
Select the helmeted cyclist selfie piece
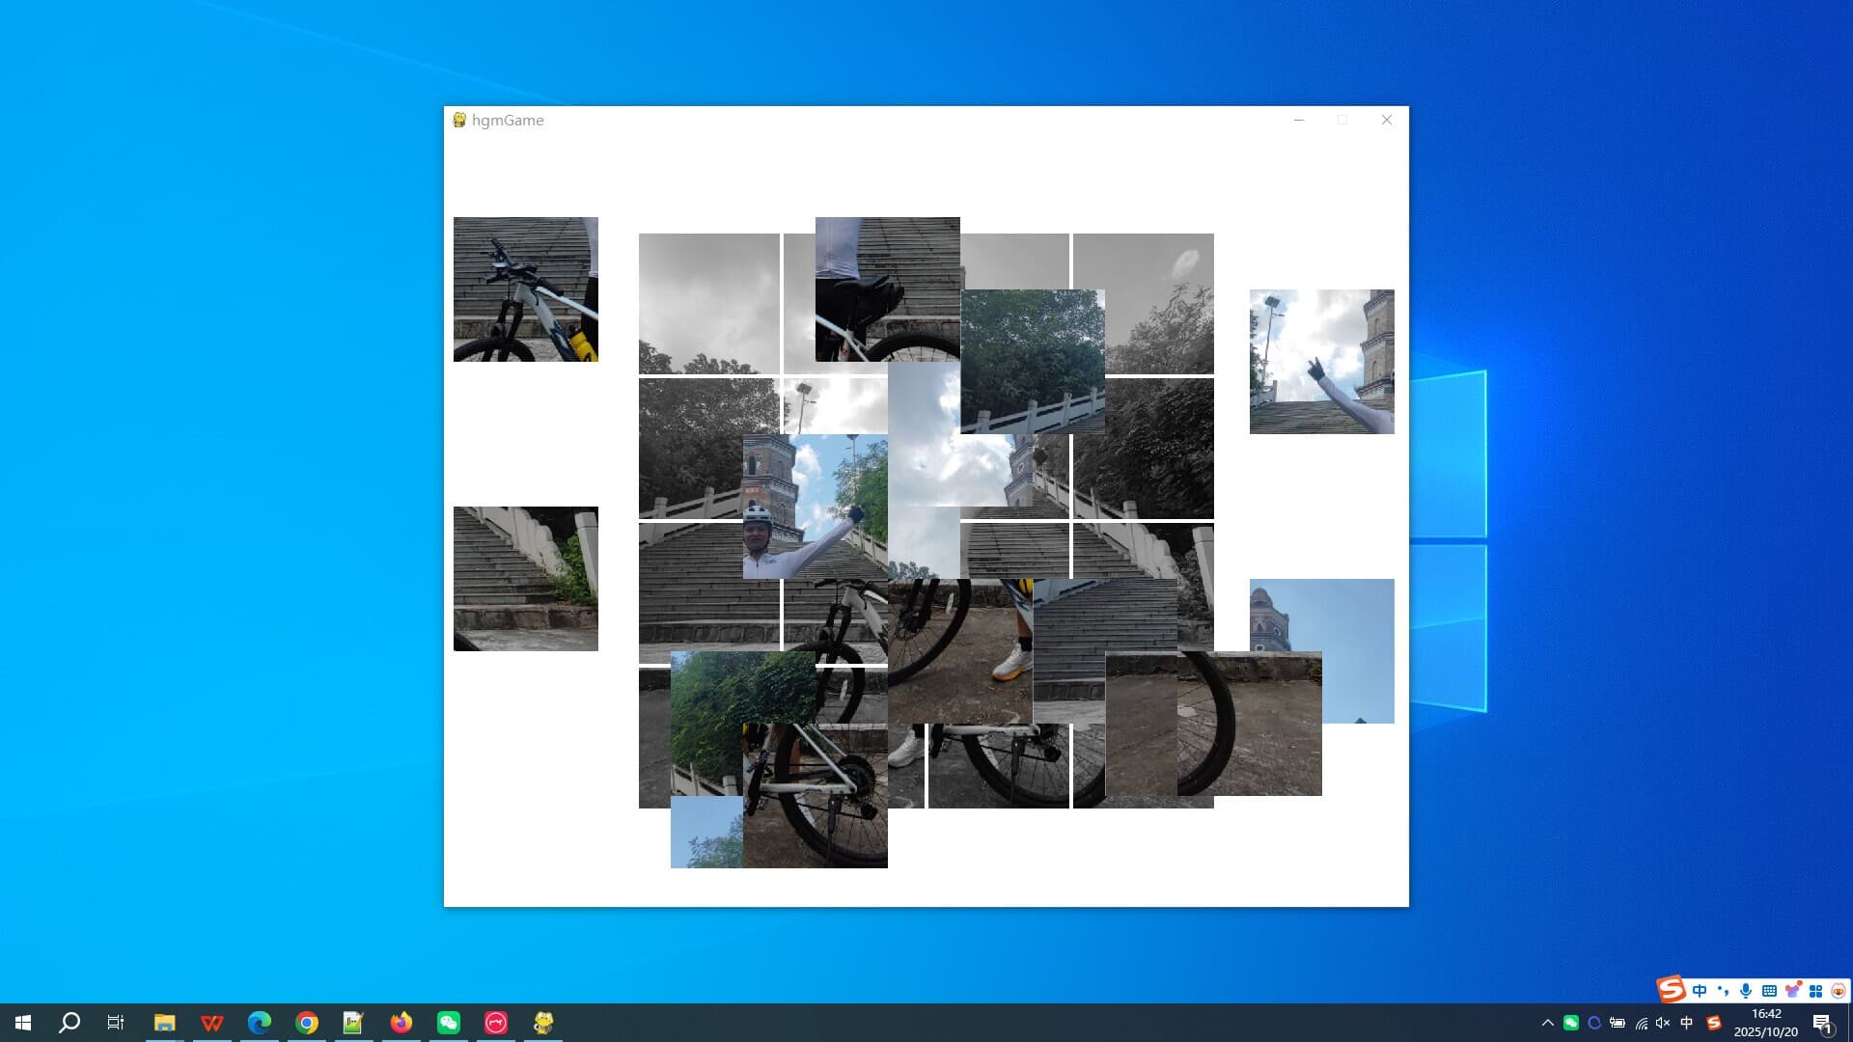pyautogui.click(x=815, y=507)
